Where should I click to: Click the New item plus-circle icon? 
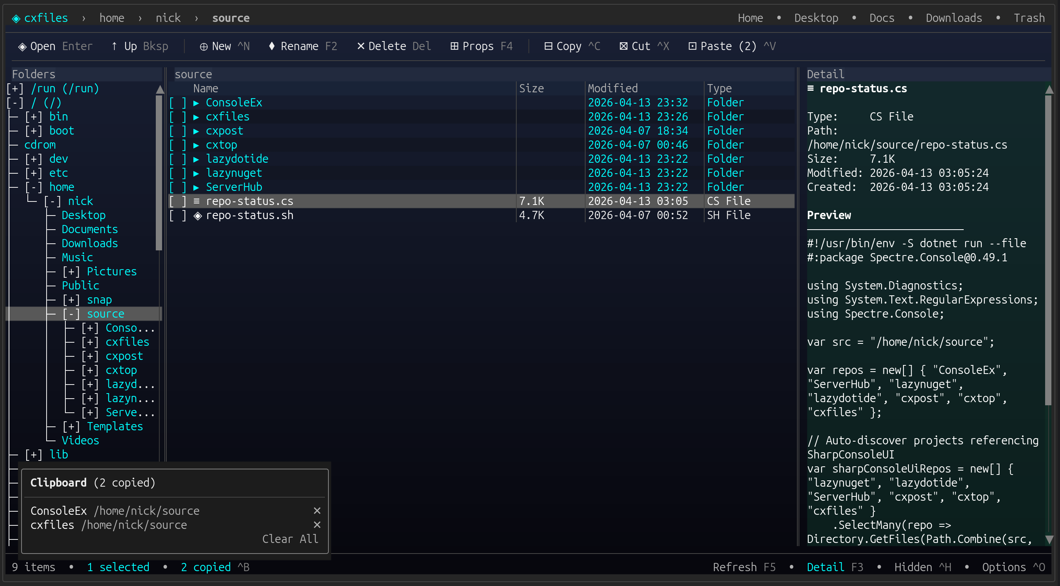203,47
